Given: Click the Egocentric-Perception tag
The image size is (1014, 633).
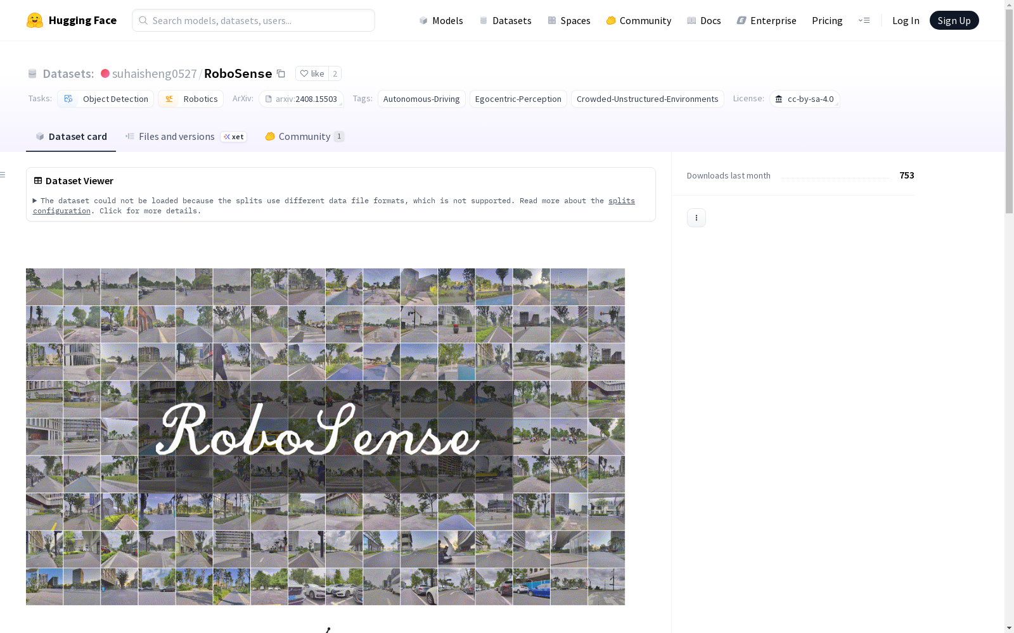Looking at the screenshot, I should point(518,99).
